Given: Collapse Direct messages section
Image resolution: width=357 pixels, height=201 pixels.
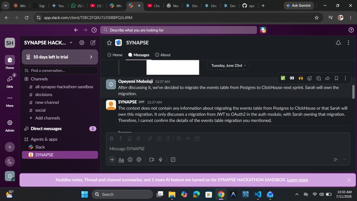Looking at the screenshot, I should [46, 129].
